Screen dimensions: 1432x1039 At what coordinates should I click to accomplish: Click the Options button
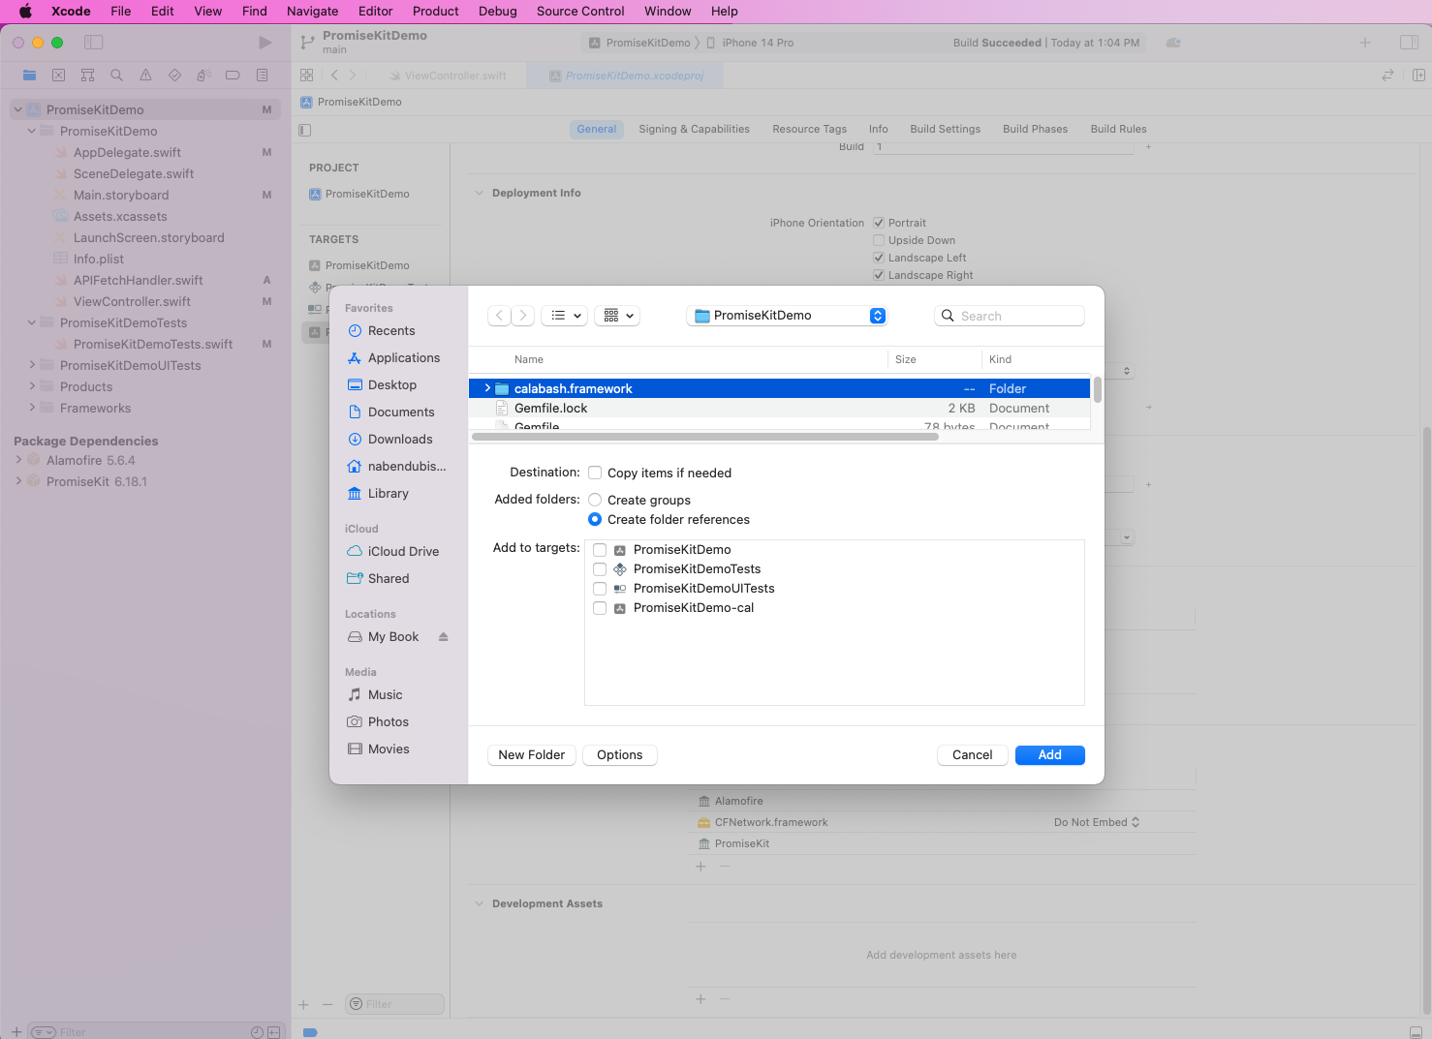coord(620,755)
